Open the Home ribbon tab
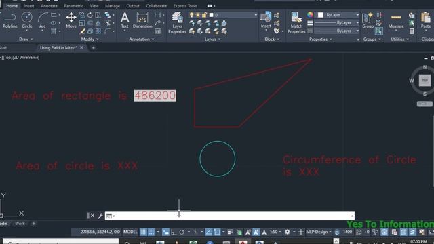Image resolution: width=434 pixels, height=244 pixels. 12,6
